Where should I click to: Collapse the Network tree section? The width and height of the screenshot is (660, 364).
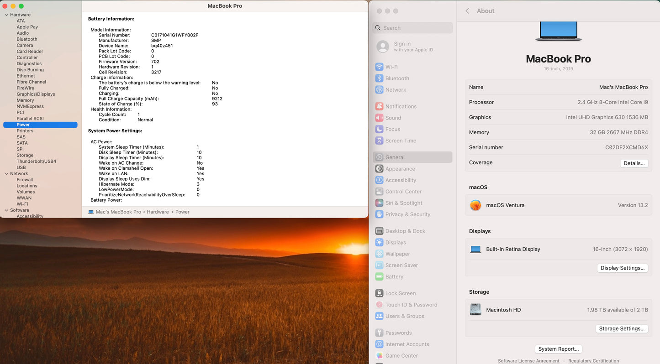click(6, 174)
